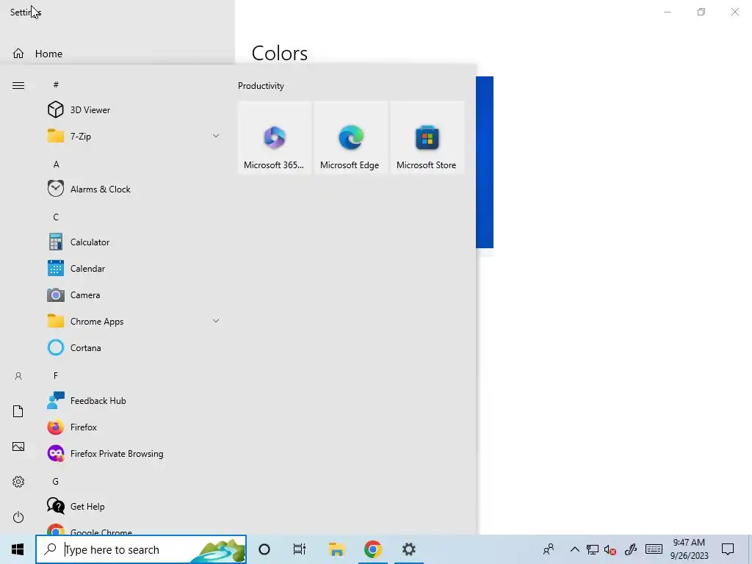752x564 pixels.
Task: Click the G letter group header
Action: [56, 482]
